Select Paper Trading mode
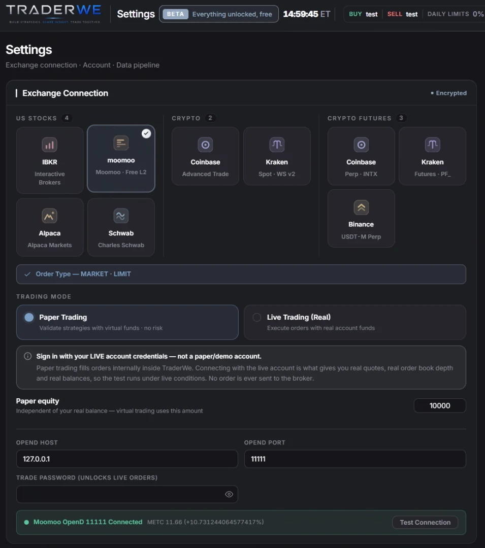The width and height of the screenshot is (485, 548). pyautogui.click(x=127, y=322)
